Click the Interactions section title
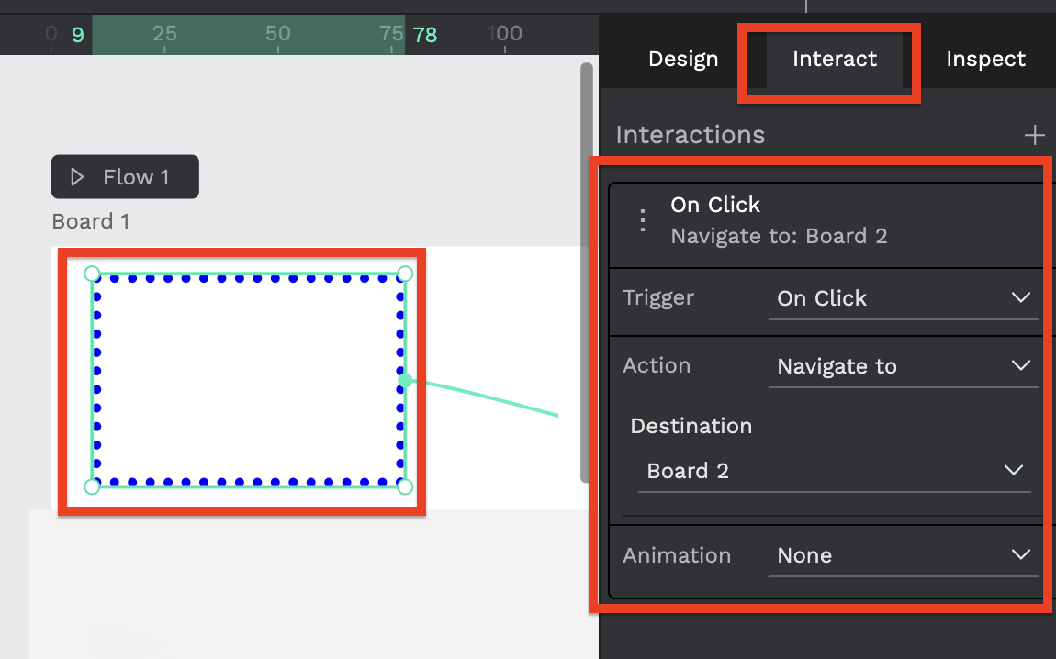The height and width of the screenshot is (659, 1056). pos(691,135)
